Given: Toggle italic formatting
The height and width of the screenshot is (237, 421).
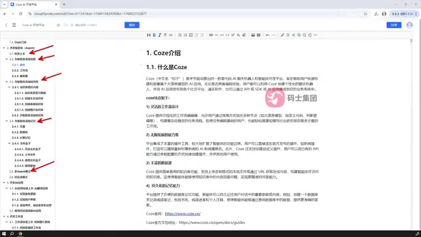Looking at the screenshot, I should [x=159, y=35].
